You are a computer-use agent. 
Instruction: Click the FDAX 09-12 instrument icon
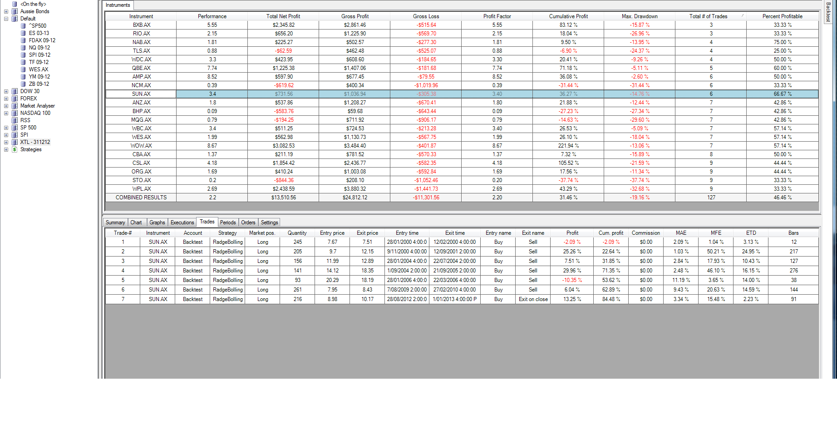[x=23, y=40]
